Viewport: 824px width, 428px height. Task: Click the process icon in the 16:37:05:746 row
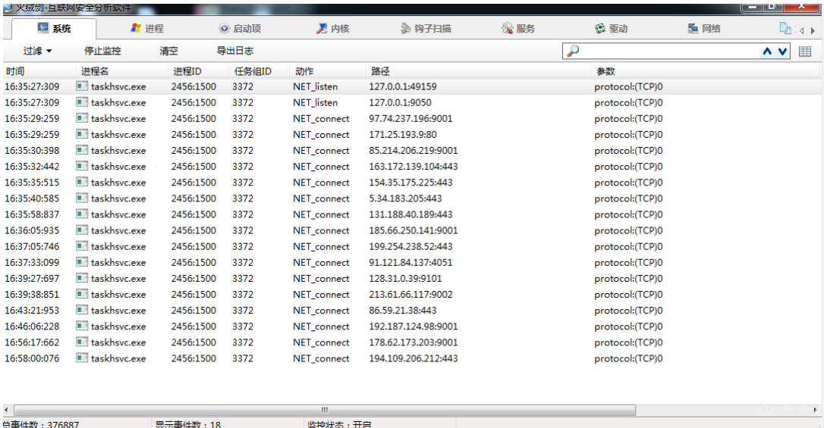(x=81, y=246)
